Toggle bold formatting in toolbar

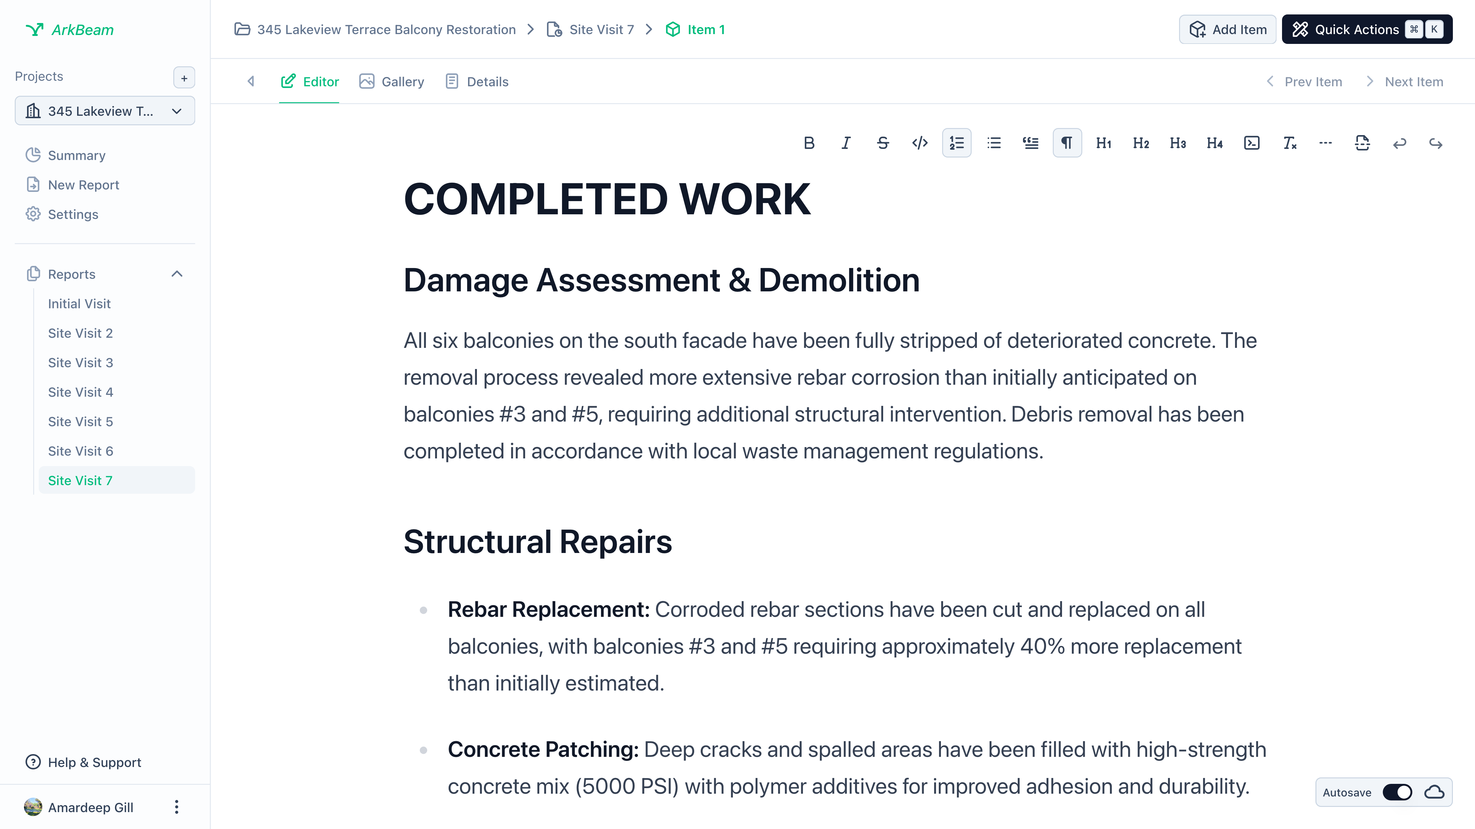[x=808, y=143]
